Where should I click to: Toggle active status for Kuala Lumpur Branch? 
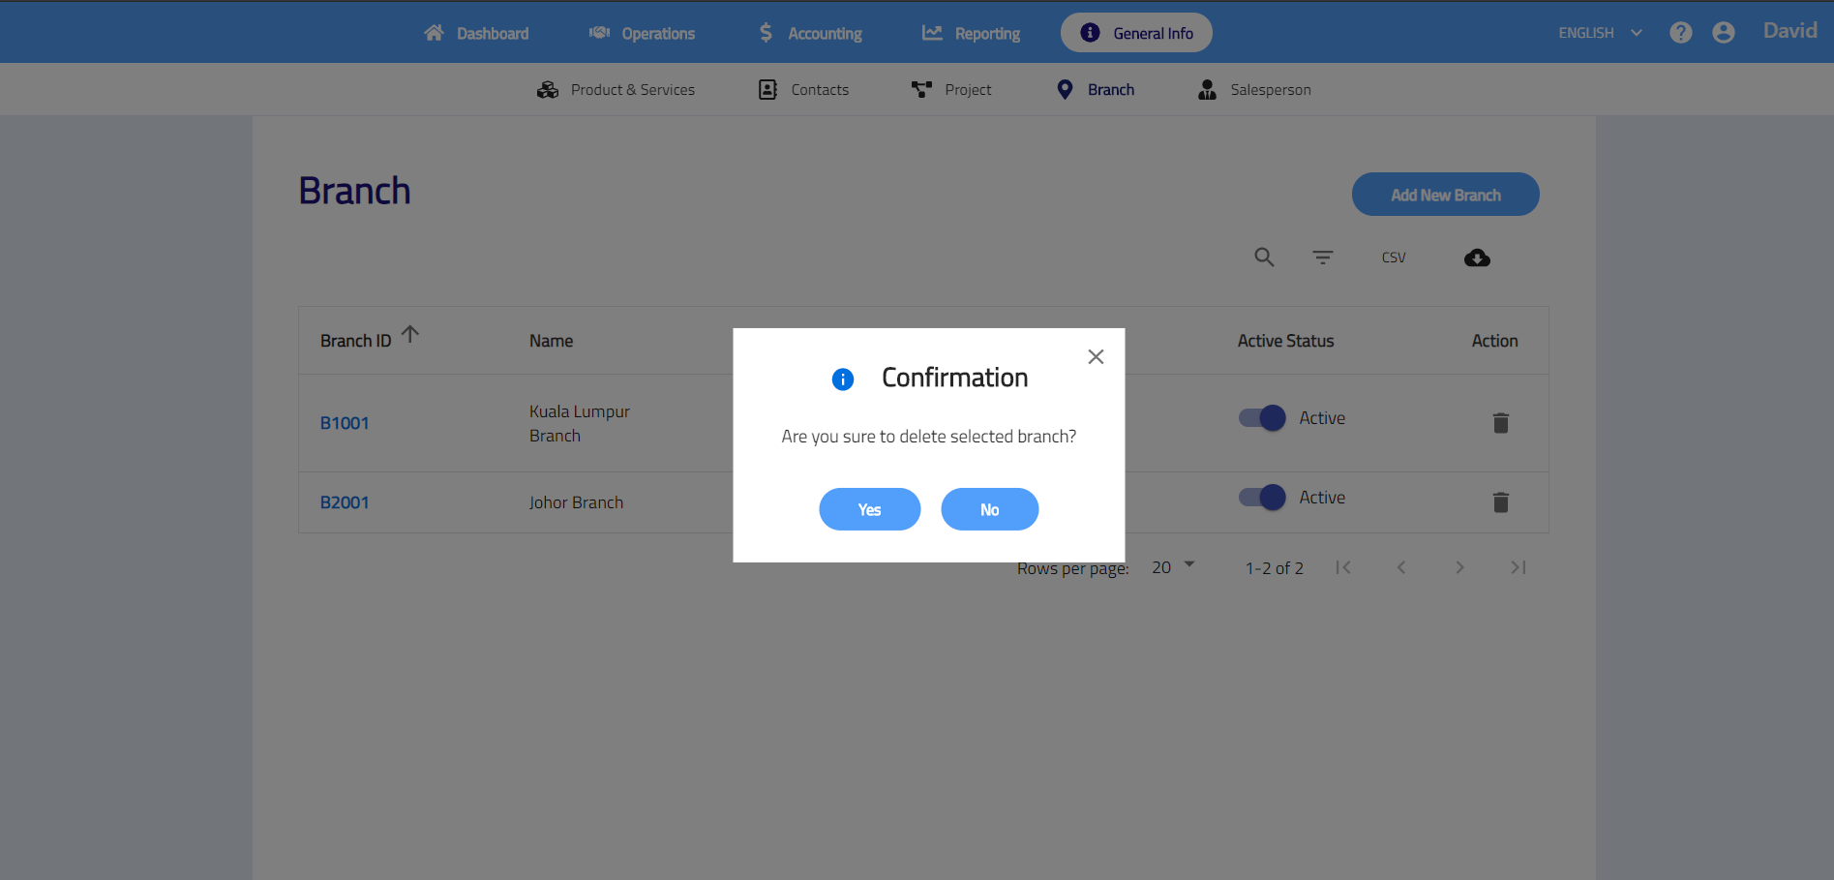(1262, 418)
